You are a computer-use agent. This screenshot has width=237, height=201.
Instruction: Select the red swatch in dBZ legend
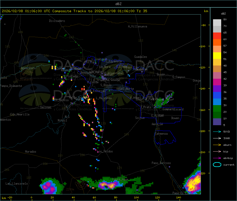[x=217, y=36]
